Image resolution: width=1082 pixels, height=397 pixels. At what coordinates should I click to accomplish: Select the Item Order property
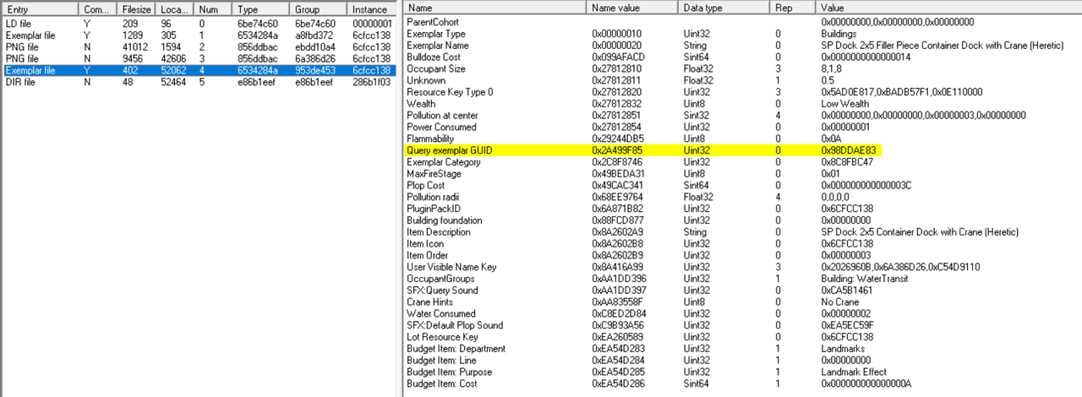742,255
